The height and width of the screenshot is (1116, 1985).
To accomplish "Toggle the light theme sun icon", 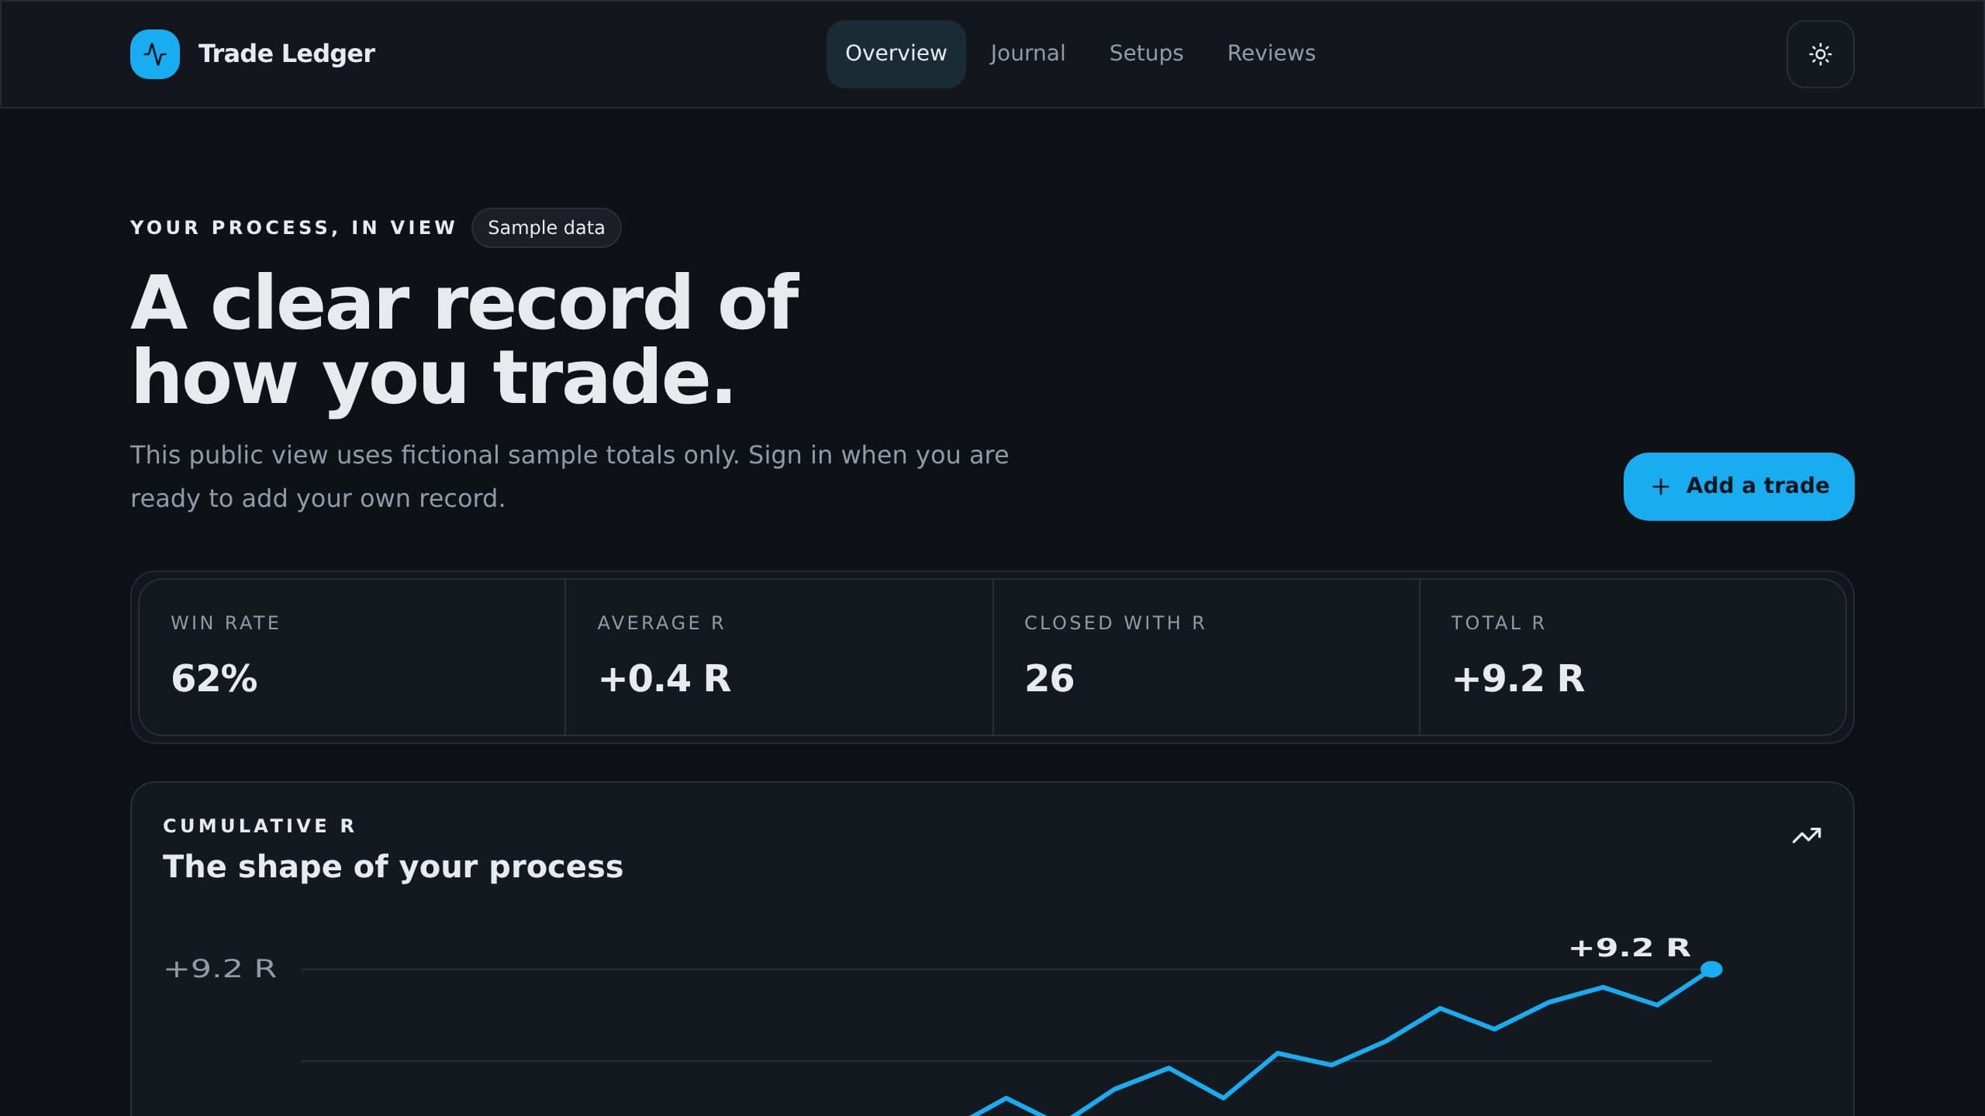I will coord(1820,54).
